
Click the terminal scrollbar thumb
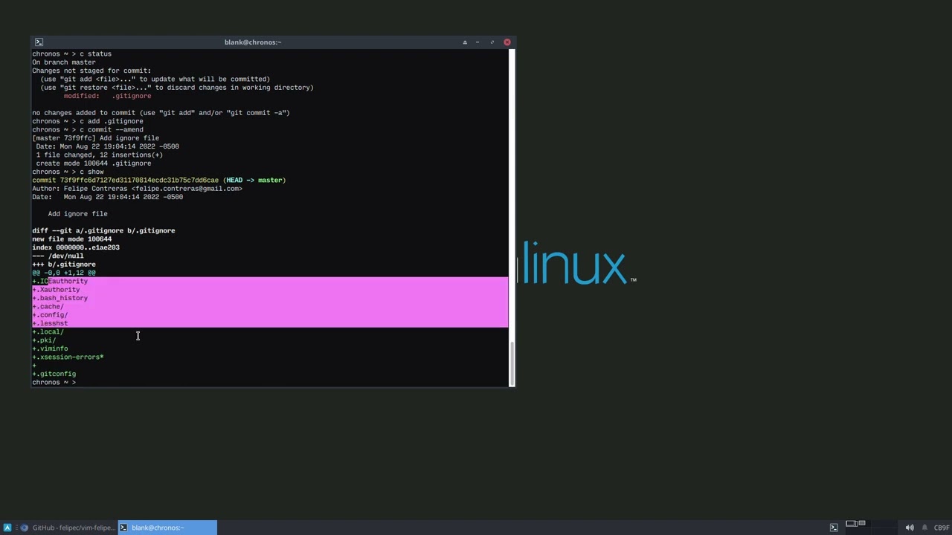click(x=512, y=363)
